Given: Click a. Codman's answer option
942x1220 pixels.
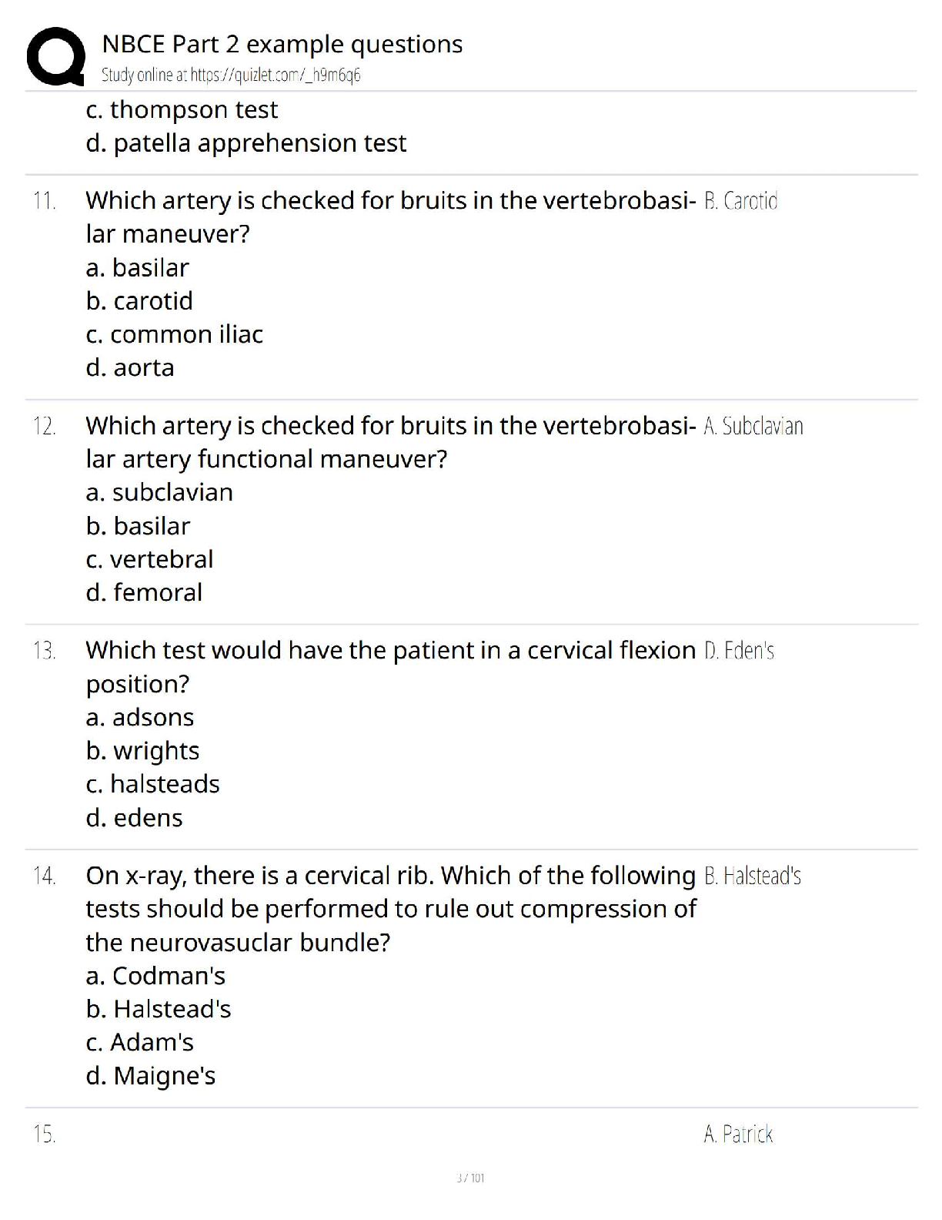Looking at the screenshot, I should [155, 976].
